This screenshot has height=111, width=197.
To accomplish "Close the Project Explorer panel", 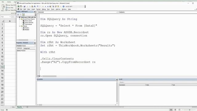I will point(35,12).
